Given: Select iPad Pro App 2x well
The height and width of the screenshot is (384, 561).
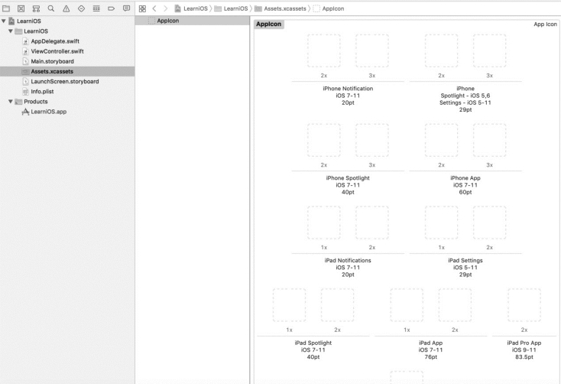Looking at the screenshot, I should [x=524, y=305].
